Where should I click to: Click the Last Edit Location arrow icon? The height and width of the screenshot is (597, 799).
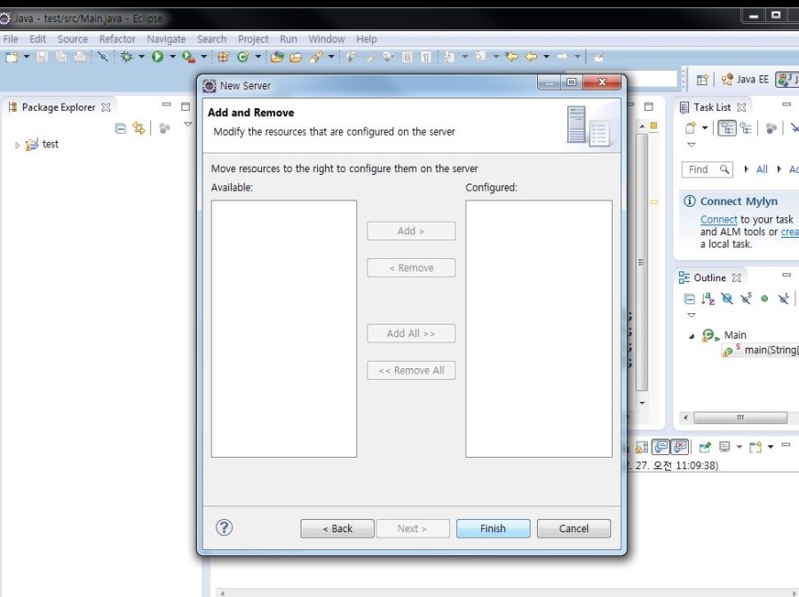(x=511, y=57)
